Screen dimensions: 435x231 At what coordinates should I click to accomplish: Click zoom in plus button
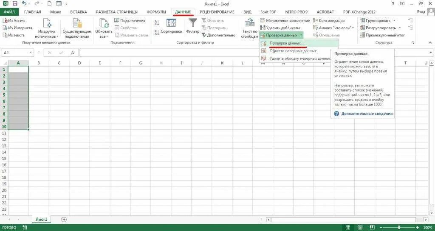[x=416, y=228]
